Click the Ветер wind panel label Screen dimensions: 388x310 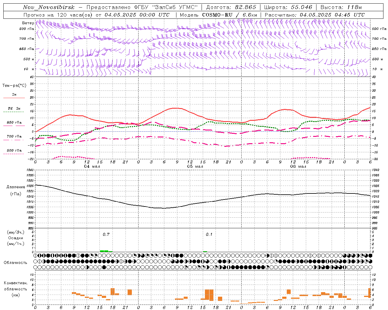(28, 23)
